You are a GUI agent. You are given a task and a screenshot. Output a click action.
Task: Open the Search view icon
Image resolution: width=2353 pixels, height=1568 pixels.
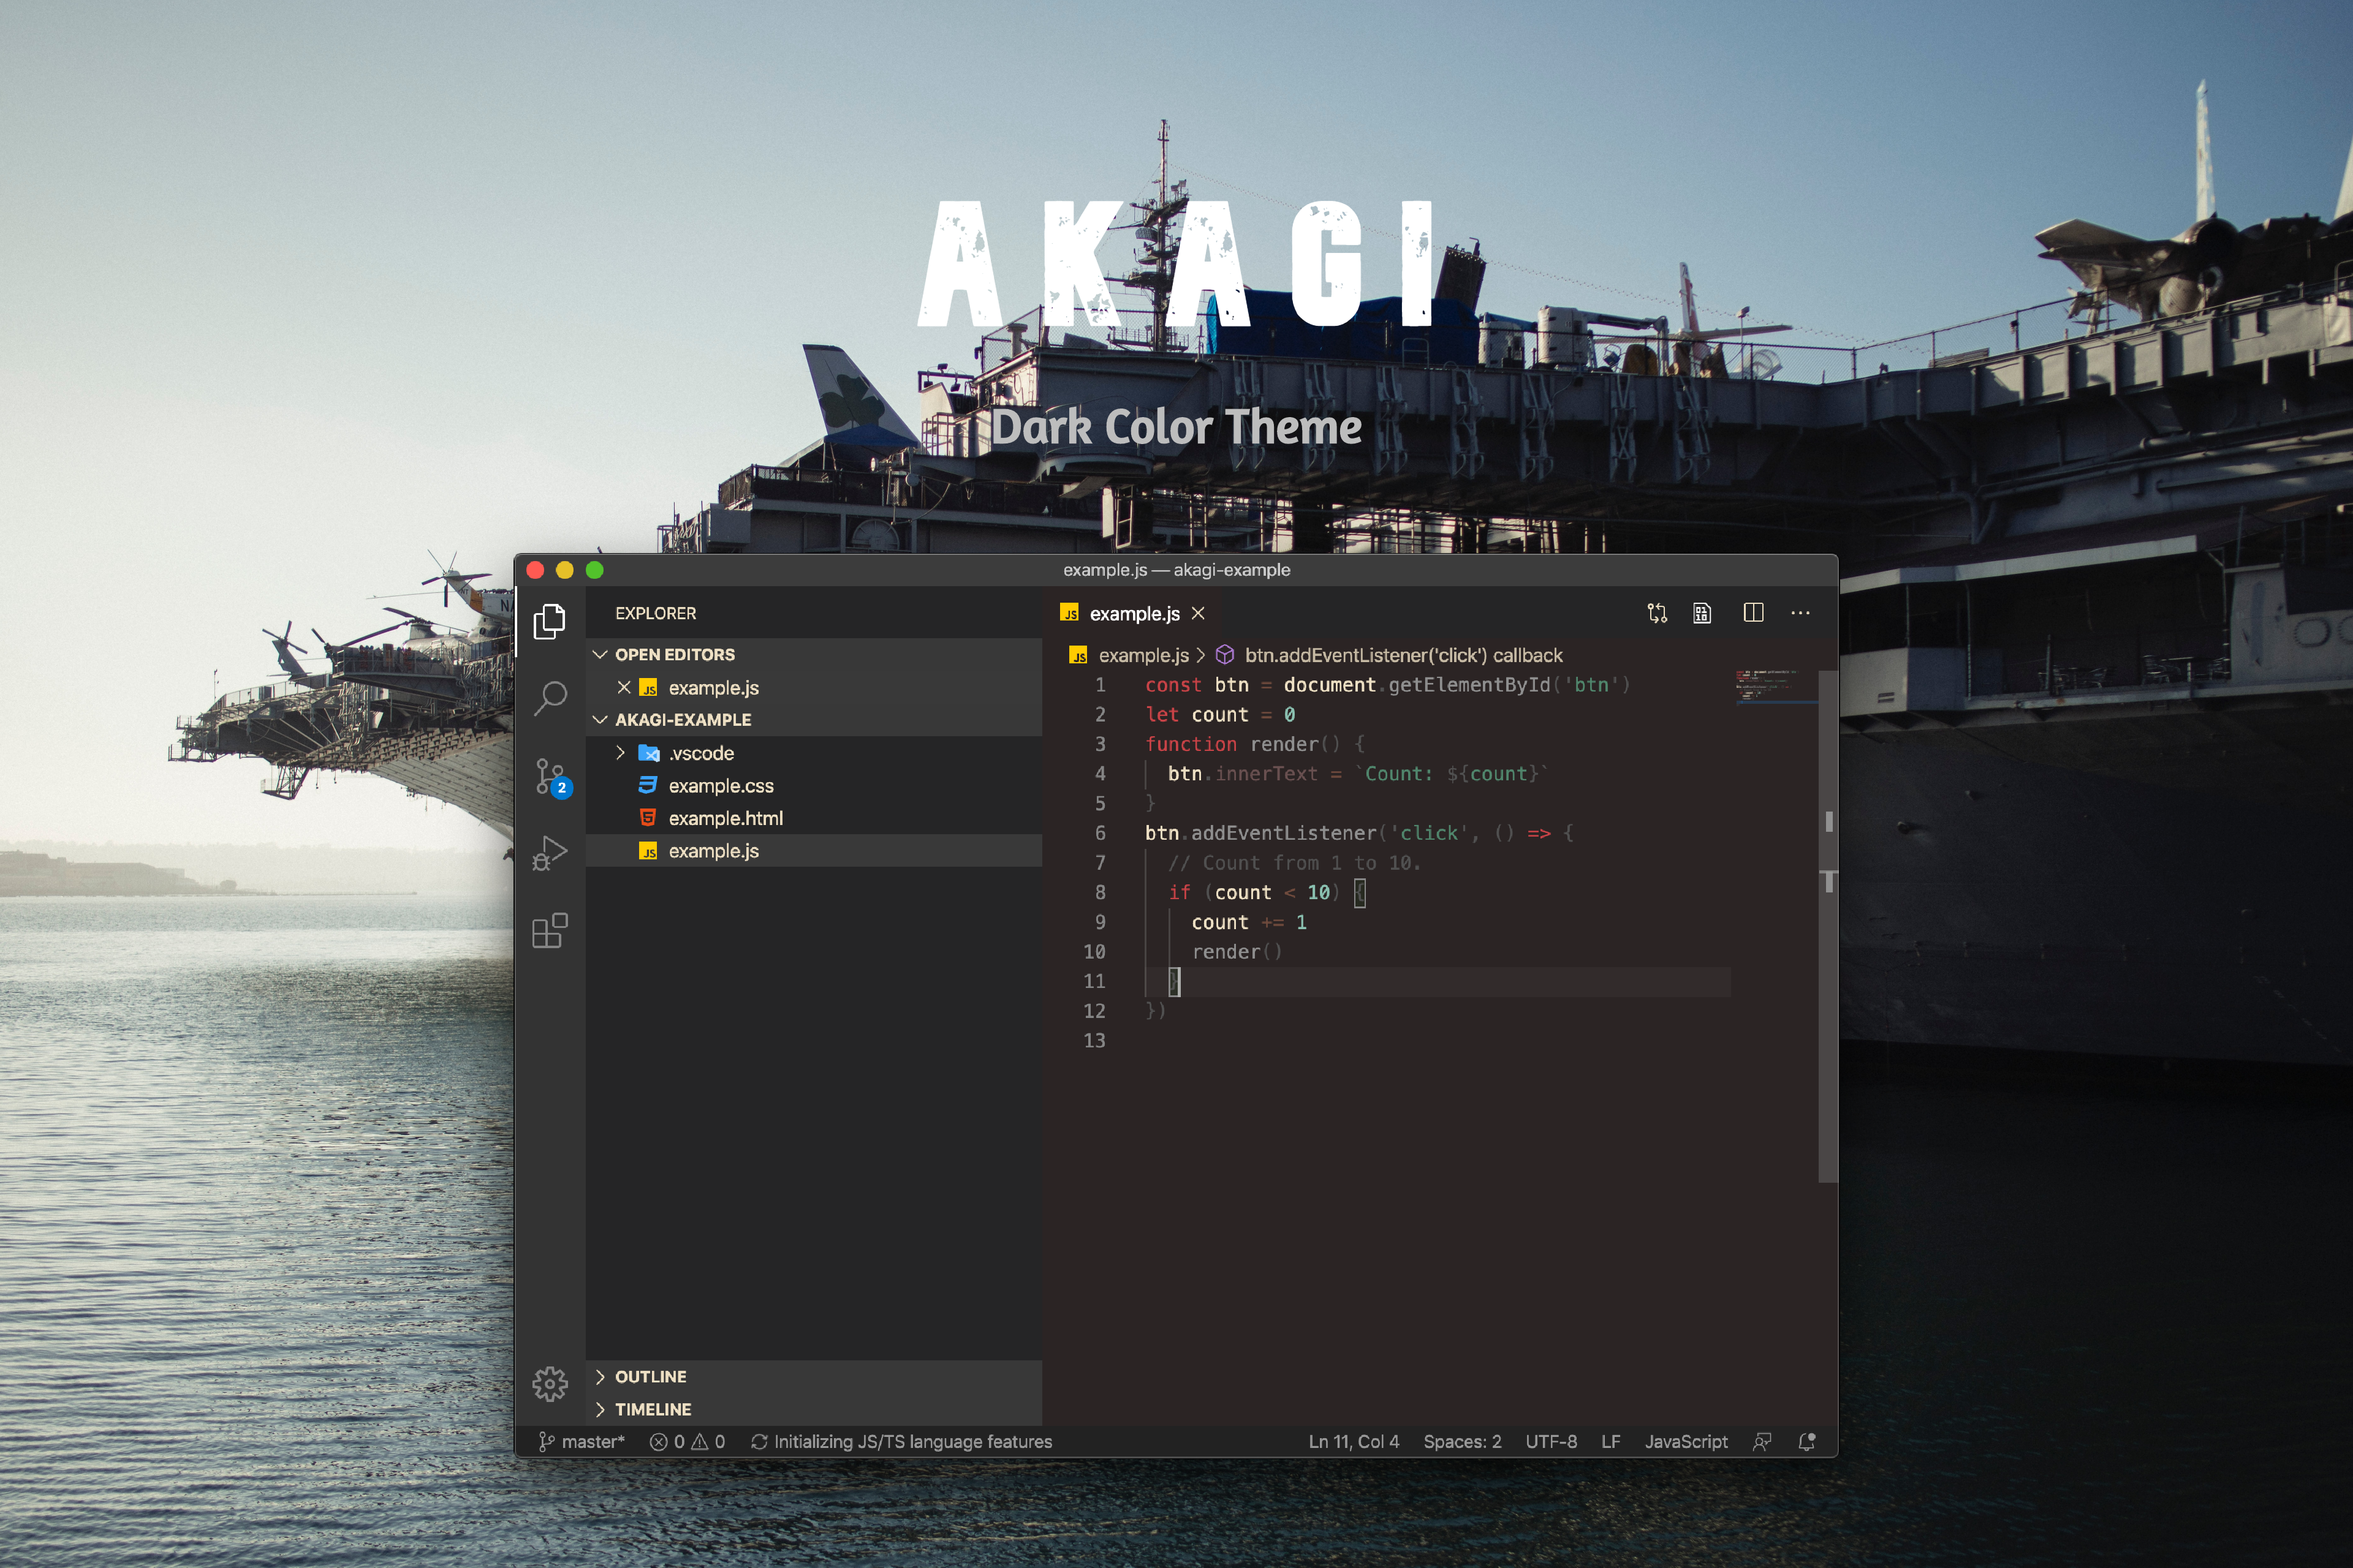click(x=549, y=697)
